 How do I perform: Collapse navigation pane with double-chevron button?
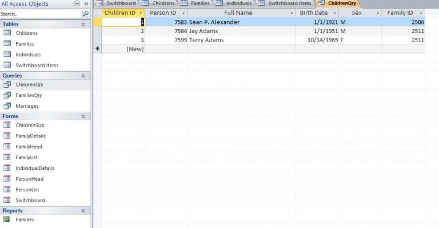pos(86,3)
